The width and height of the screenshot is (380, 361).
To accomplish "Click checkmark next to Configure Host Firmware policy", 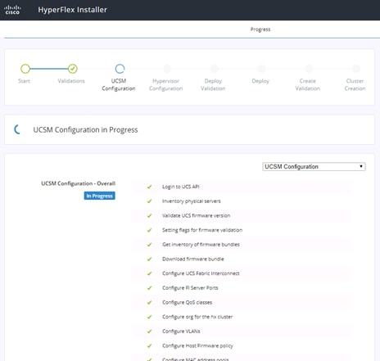I will (149, 346).
